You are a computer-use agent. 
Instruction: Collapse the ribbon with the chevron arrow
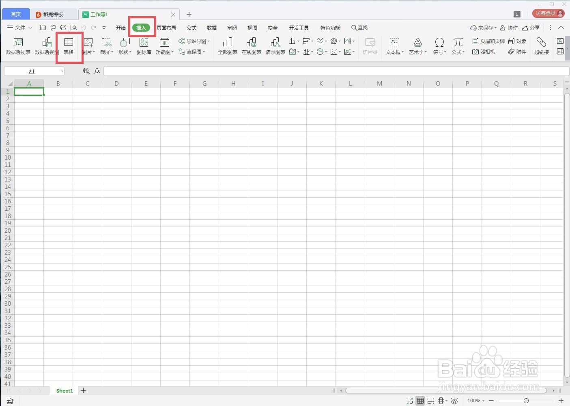(x=561, y=28)
